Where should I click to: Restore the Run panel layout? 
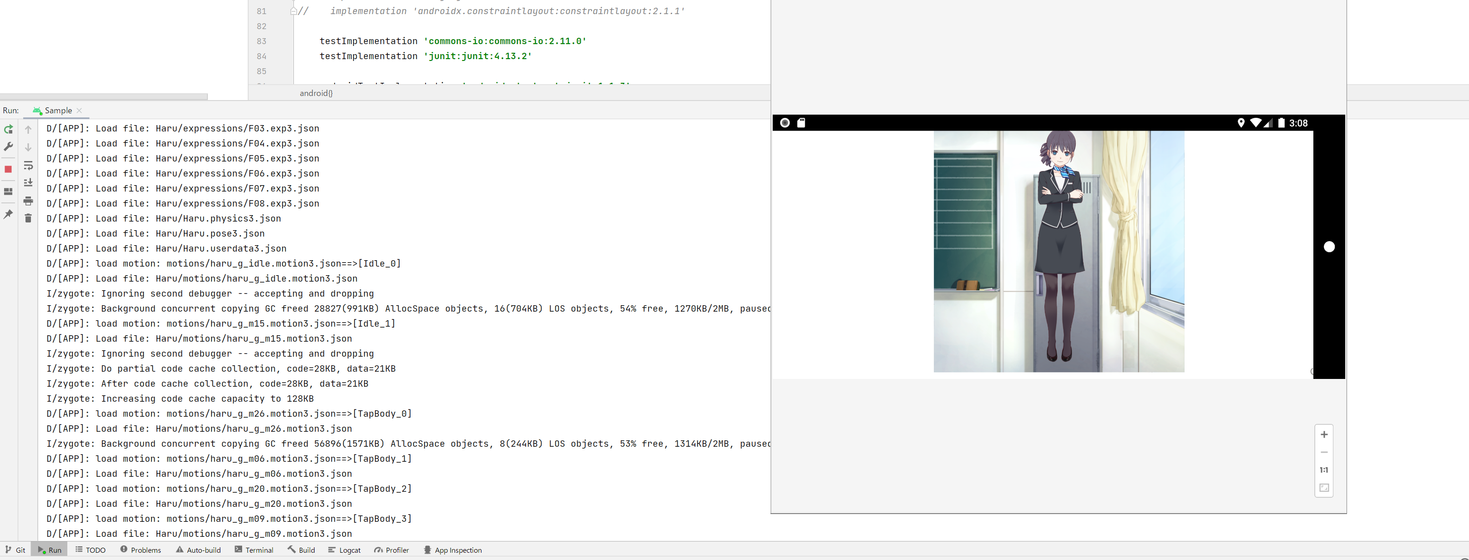click(x=9, y=192)
